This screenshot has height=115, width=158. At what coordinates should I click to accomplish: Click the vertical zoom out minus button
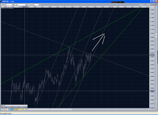coord(156,107)
